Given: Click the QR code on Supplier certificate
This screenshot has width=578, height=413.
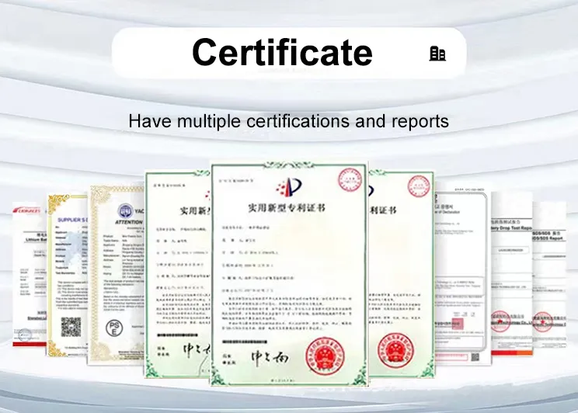Looking at the screenshot, I should coord(71,327).
